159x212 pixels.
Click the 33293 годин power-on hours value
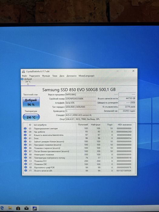pos(127,111)
